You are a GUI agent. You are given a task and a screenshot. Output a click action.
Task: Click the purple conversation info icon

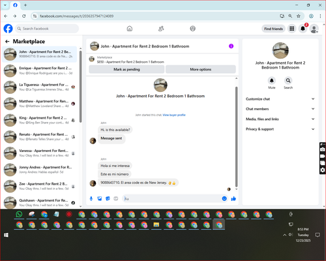click(x=231, y=46)
